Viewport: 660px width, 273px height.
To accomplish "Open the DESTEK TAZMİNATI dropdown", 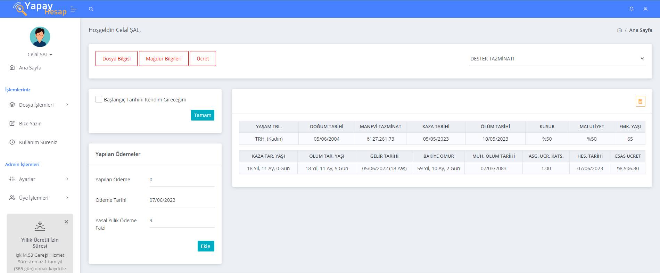I will 557,59.
